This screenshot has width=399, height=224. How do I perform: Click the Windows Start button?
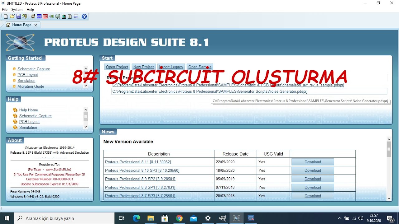click(7, 218)
